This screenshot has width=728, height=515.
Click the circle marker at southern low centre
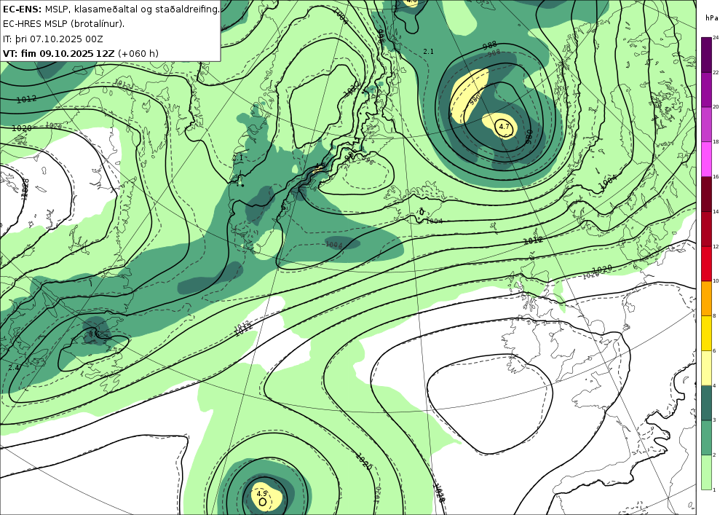click(x=262, y=502)
